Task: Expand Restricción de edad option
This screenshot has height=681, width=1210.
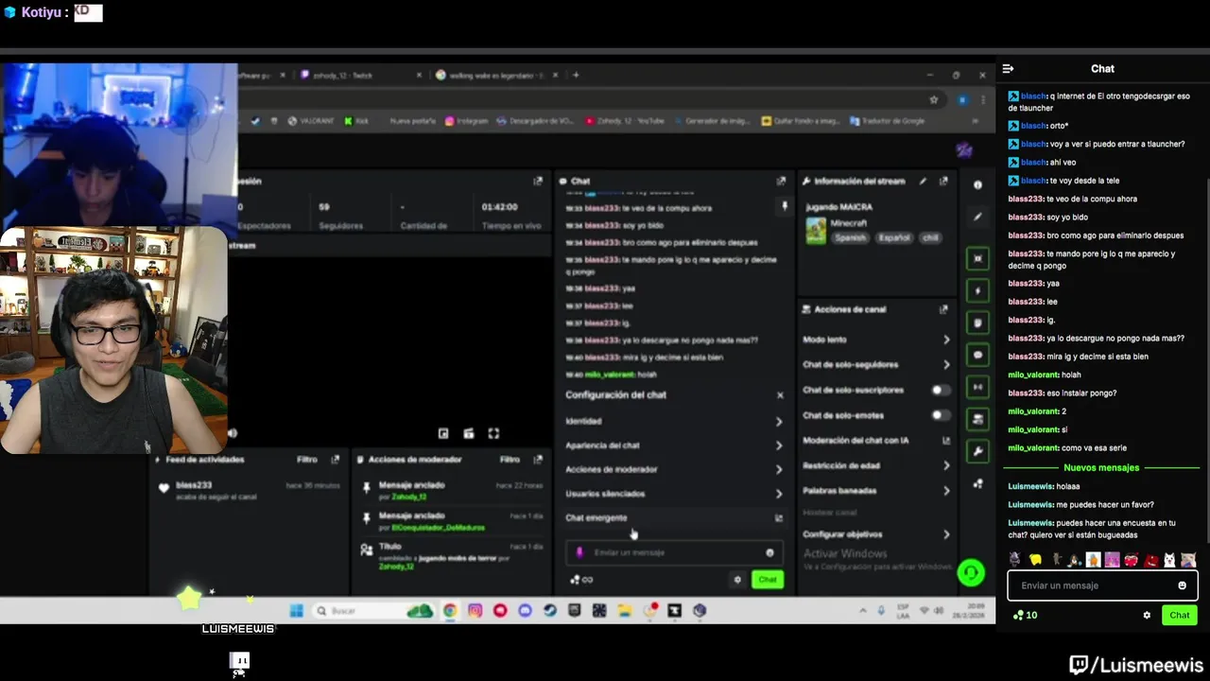Action: point(876,465)
